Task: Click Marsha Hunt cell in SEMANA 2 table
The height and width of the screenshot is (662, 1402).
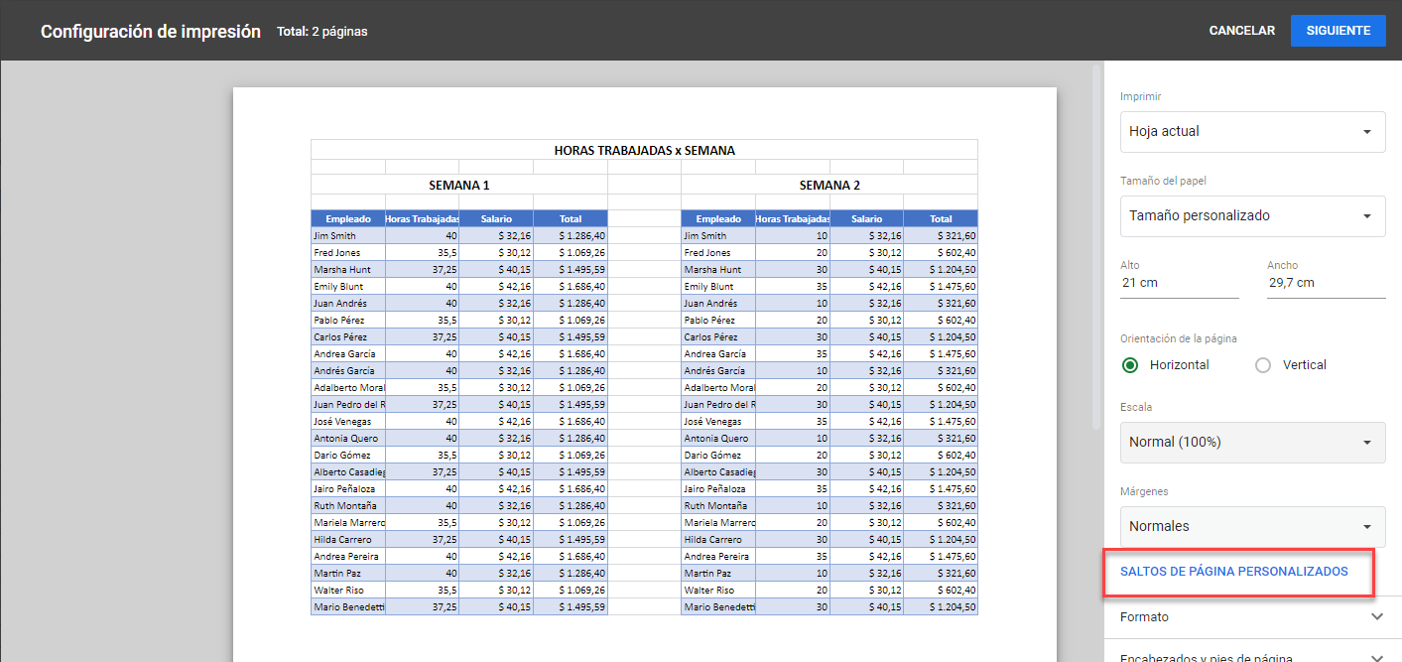Action: coord(718,269)
